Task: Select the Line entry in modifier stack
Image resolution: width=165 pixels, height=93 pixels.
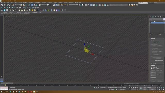Action: pyautogui.click(x=157, y=23)
